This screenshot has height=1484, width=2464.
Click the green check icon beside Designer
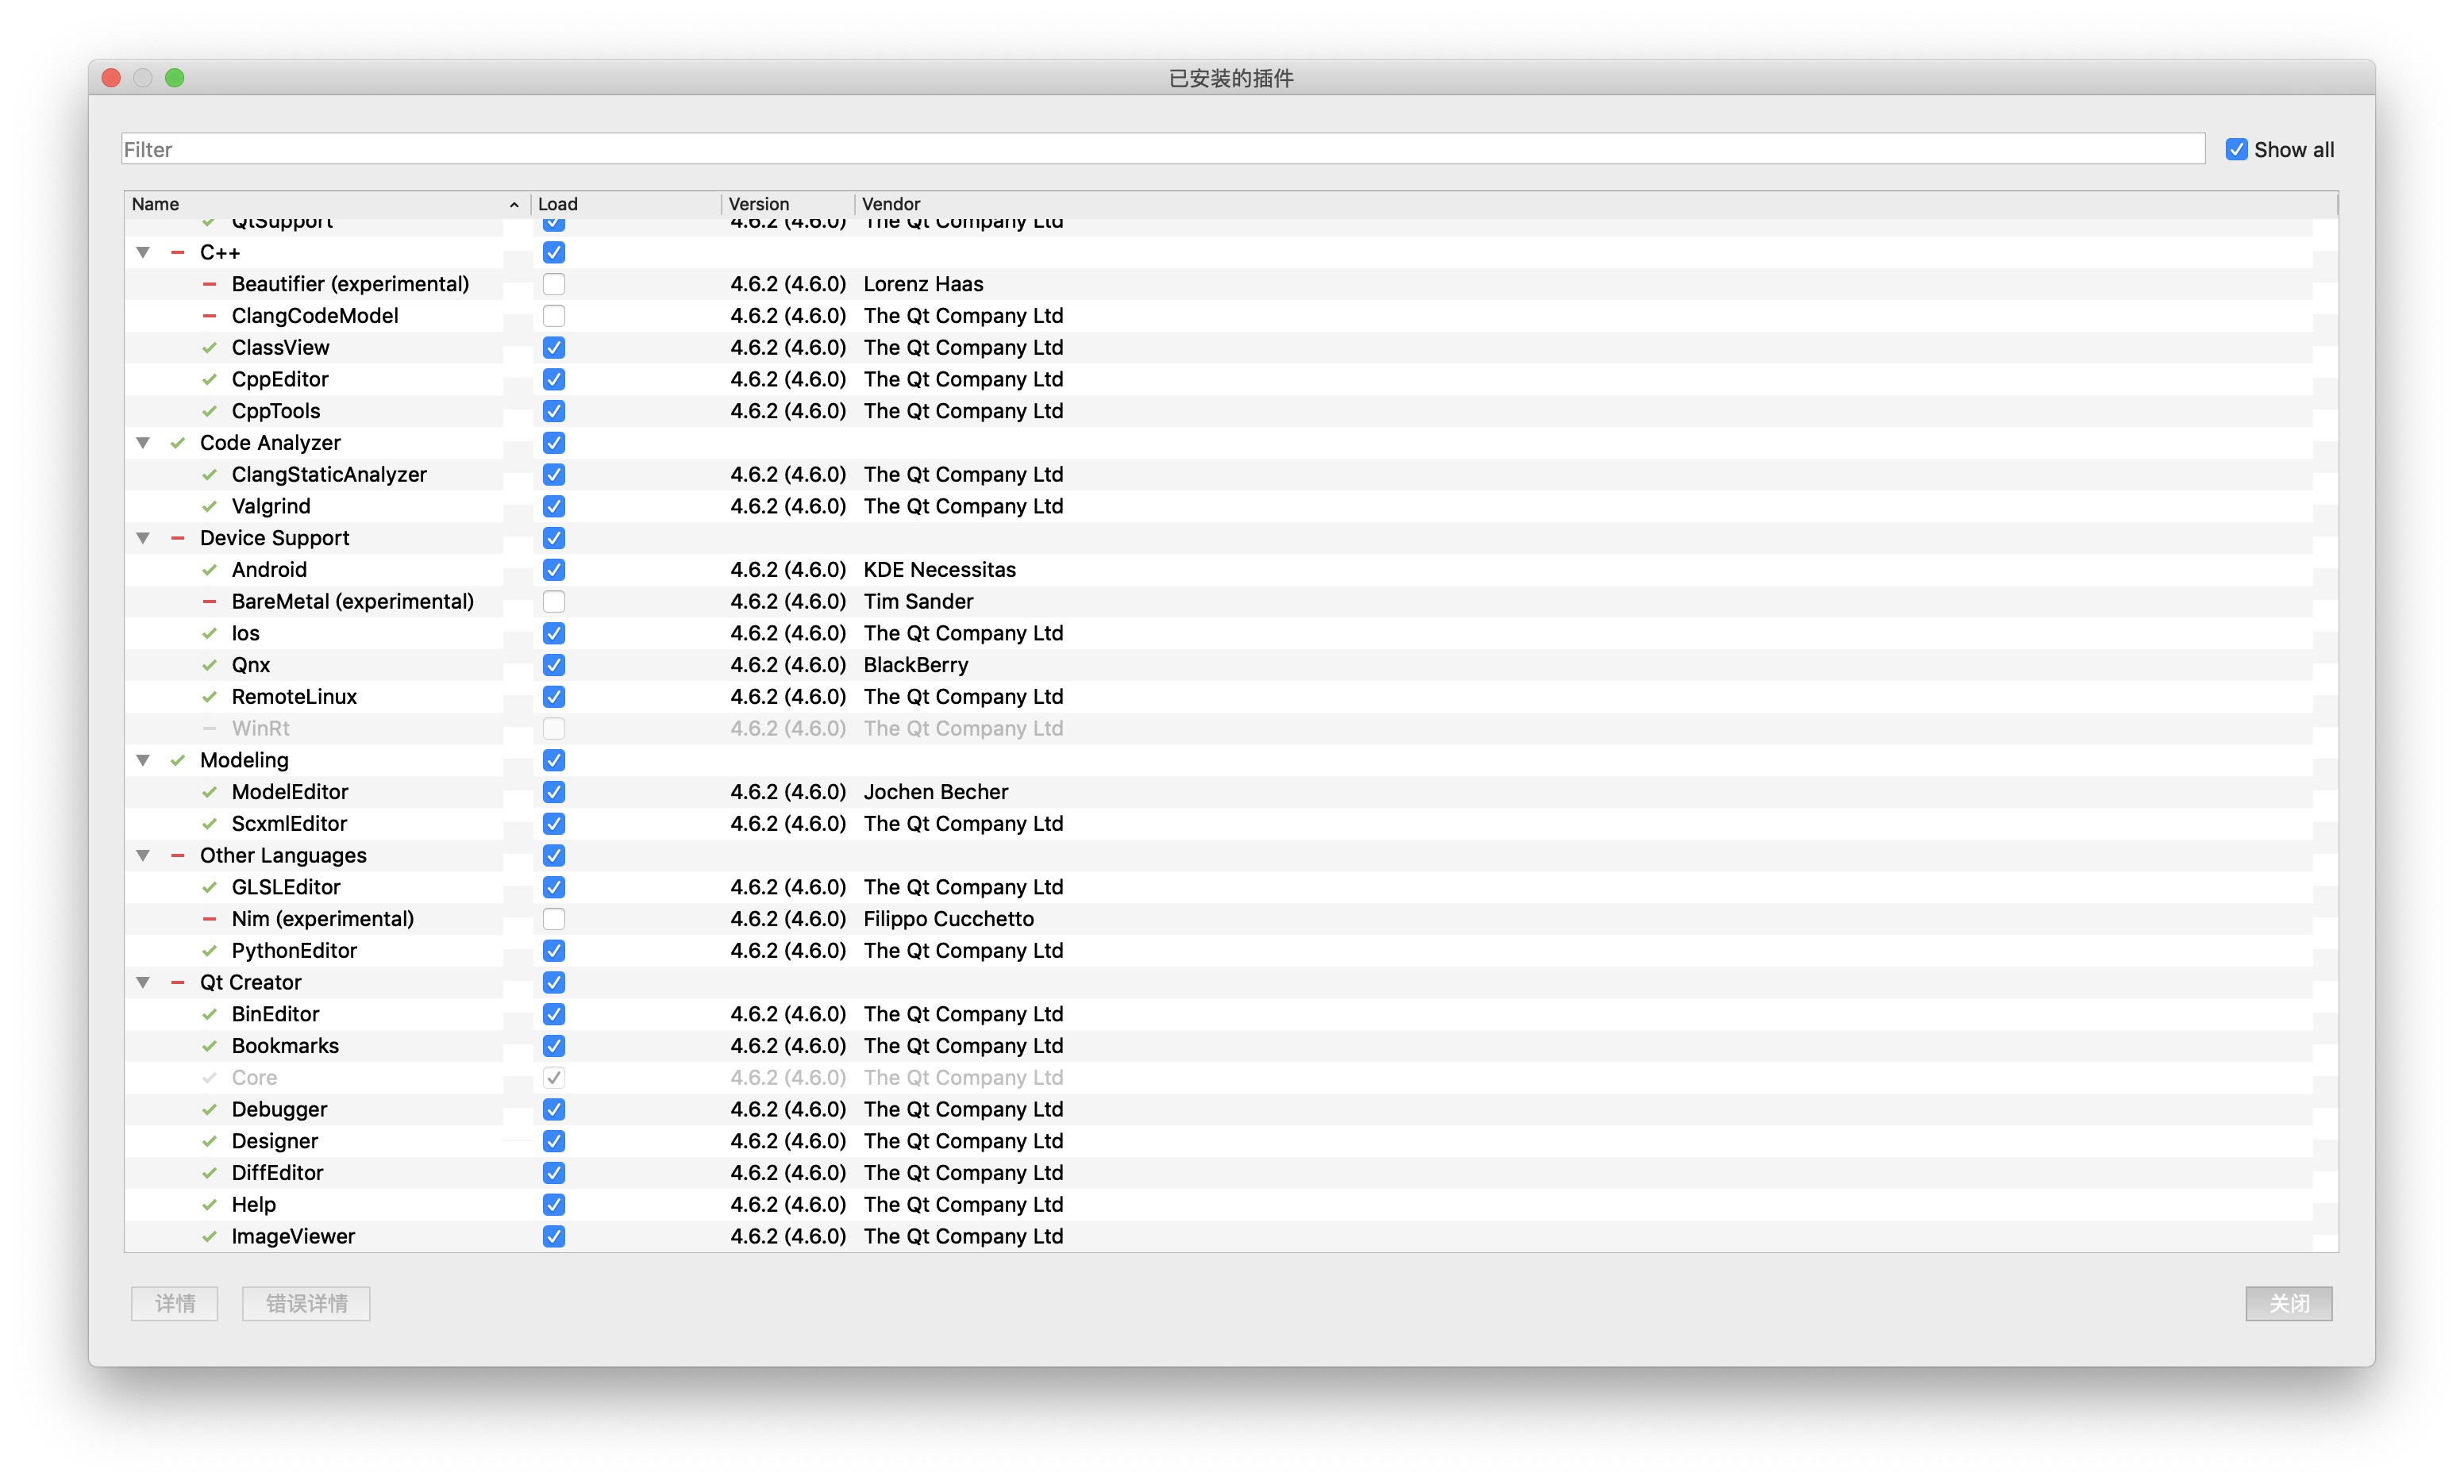coord(209,1142)
